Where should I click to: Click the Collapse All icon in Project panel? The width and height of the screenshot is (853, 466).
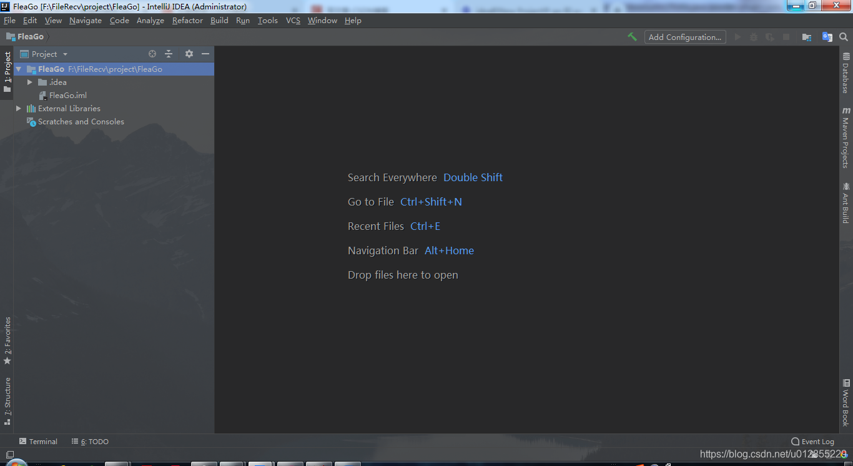[x=169, y=54]
